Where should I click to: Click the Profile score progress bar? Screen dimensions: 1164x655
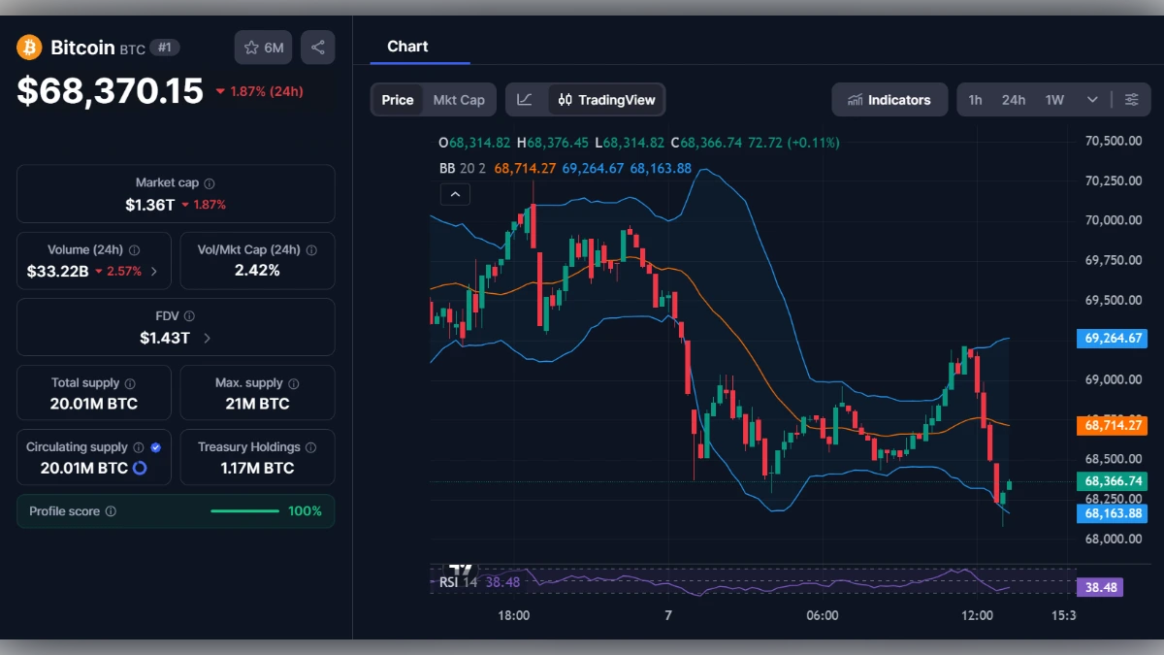[245, 510]
